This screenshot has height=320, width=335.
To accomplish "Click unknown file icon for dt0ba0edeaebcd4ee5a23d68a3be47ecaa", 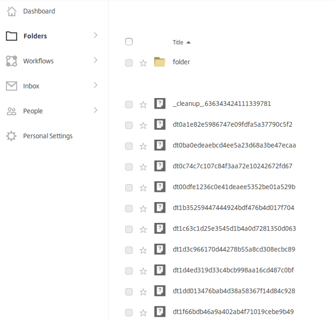I will [x=160, y=145].
